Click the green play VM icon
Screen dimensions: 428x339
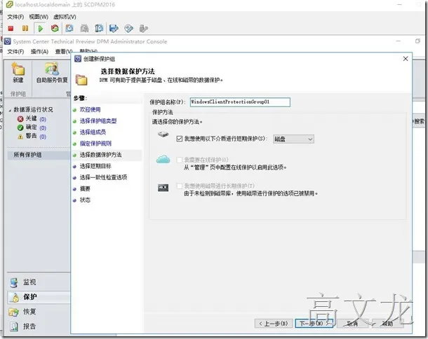click(x=41, y=28)
